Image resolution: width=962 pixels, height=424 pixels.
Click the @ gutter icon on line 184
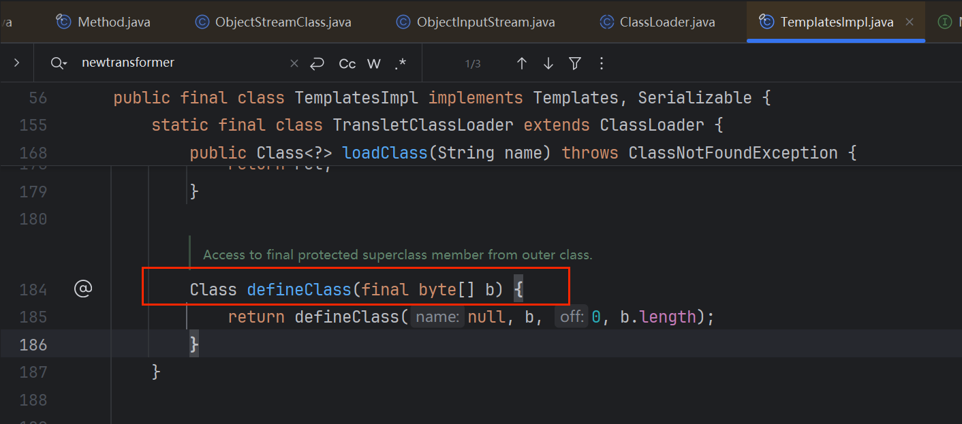pos(82,289)
